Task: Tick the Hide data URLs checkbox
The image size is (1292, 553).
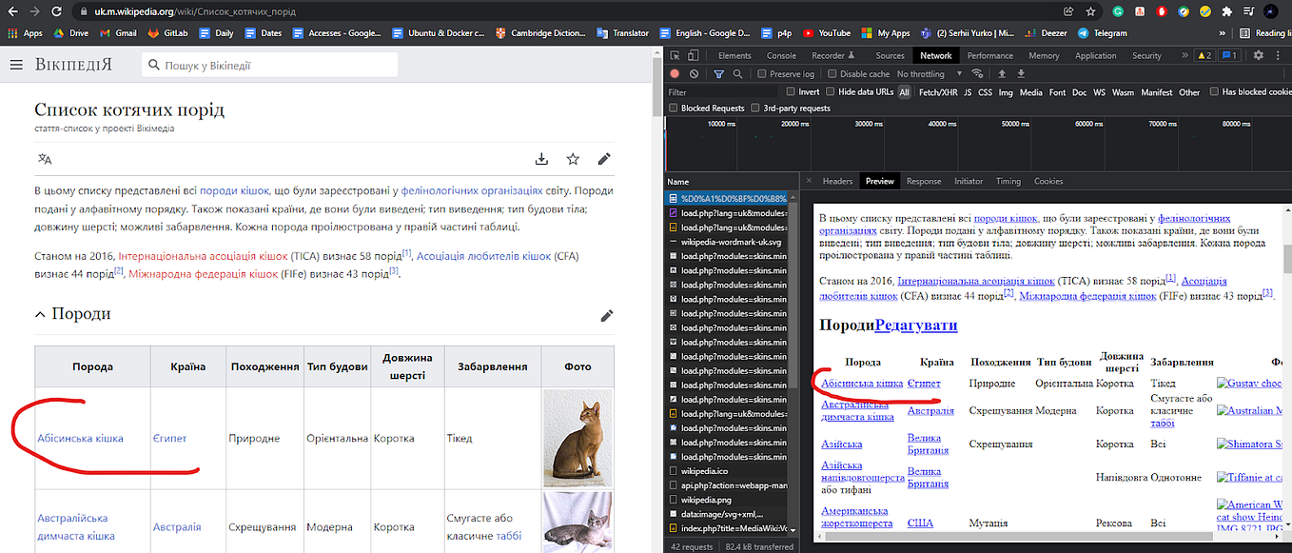Action: tap(831, 92)
